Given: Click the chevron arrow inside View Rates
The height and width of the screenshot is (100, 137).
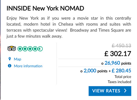Looking at the screenshot, I should click(x=125, y=91).
